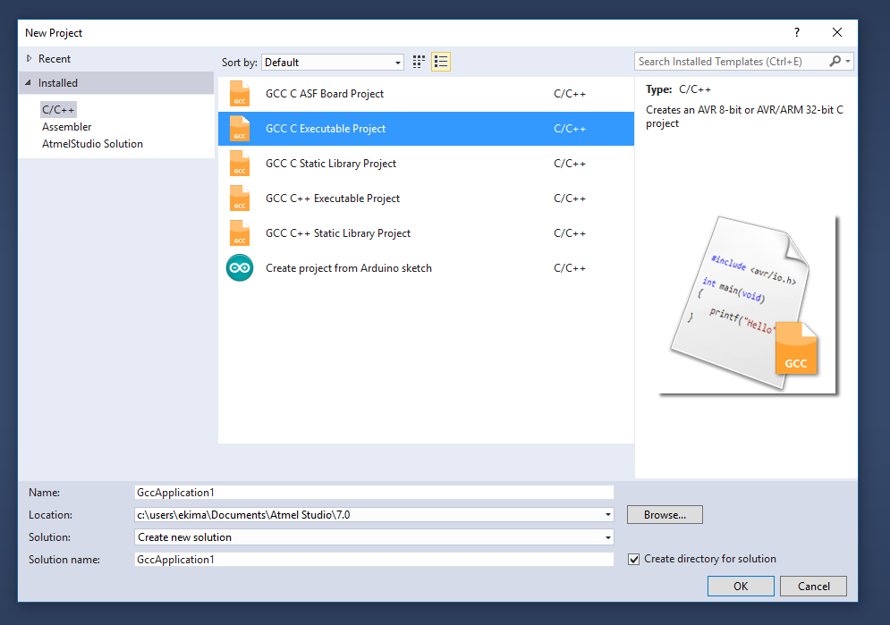Click the search magnifier icon
The image size is (890, 625).
pyautogui.click(x=835, y=62)
